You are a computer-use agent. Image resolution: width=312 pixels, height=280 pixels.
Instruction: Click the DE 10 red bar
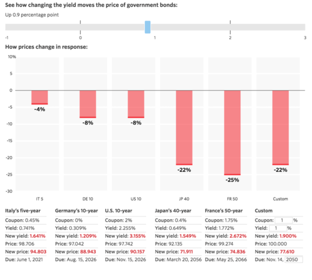pos(88,104)
